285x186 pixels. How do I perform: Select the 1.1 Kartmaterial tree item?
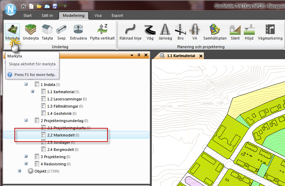tap(63, 92)
